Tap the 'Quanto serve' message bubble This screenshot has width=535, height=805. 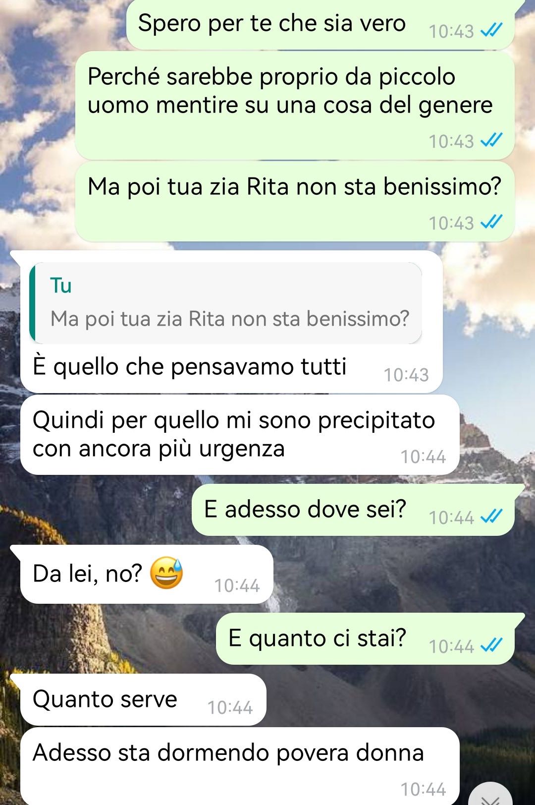click(x=143, y=699)
